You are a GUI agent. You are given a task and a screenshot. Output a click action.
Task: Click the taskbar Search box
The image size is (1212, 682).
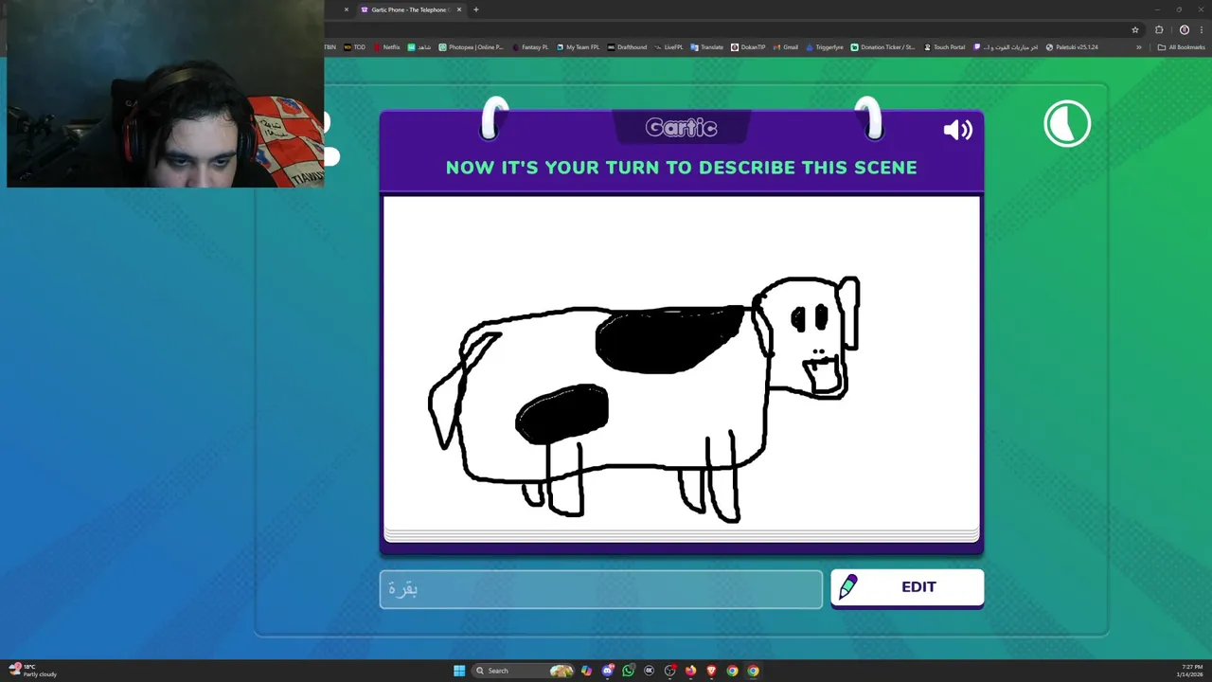[x=524, y=671]
